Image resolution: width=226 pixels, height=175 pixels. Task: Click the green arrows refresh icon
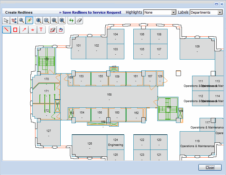click(x=71, y=20)
